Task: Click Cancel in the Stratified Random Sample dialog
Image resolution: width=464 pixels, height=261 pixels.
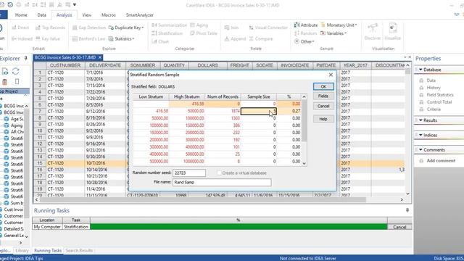Action: click(323, 106)
